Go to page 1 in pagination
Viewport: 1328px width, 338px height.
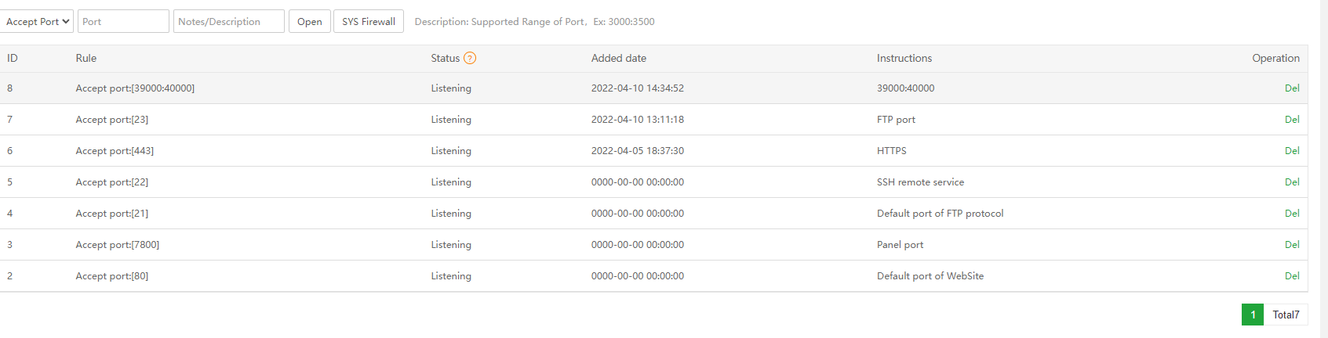(x=1252, y=315)
